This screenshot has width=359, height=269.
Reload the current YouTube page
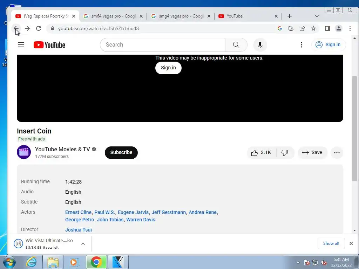click(x=39, y=28)
